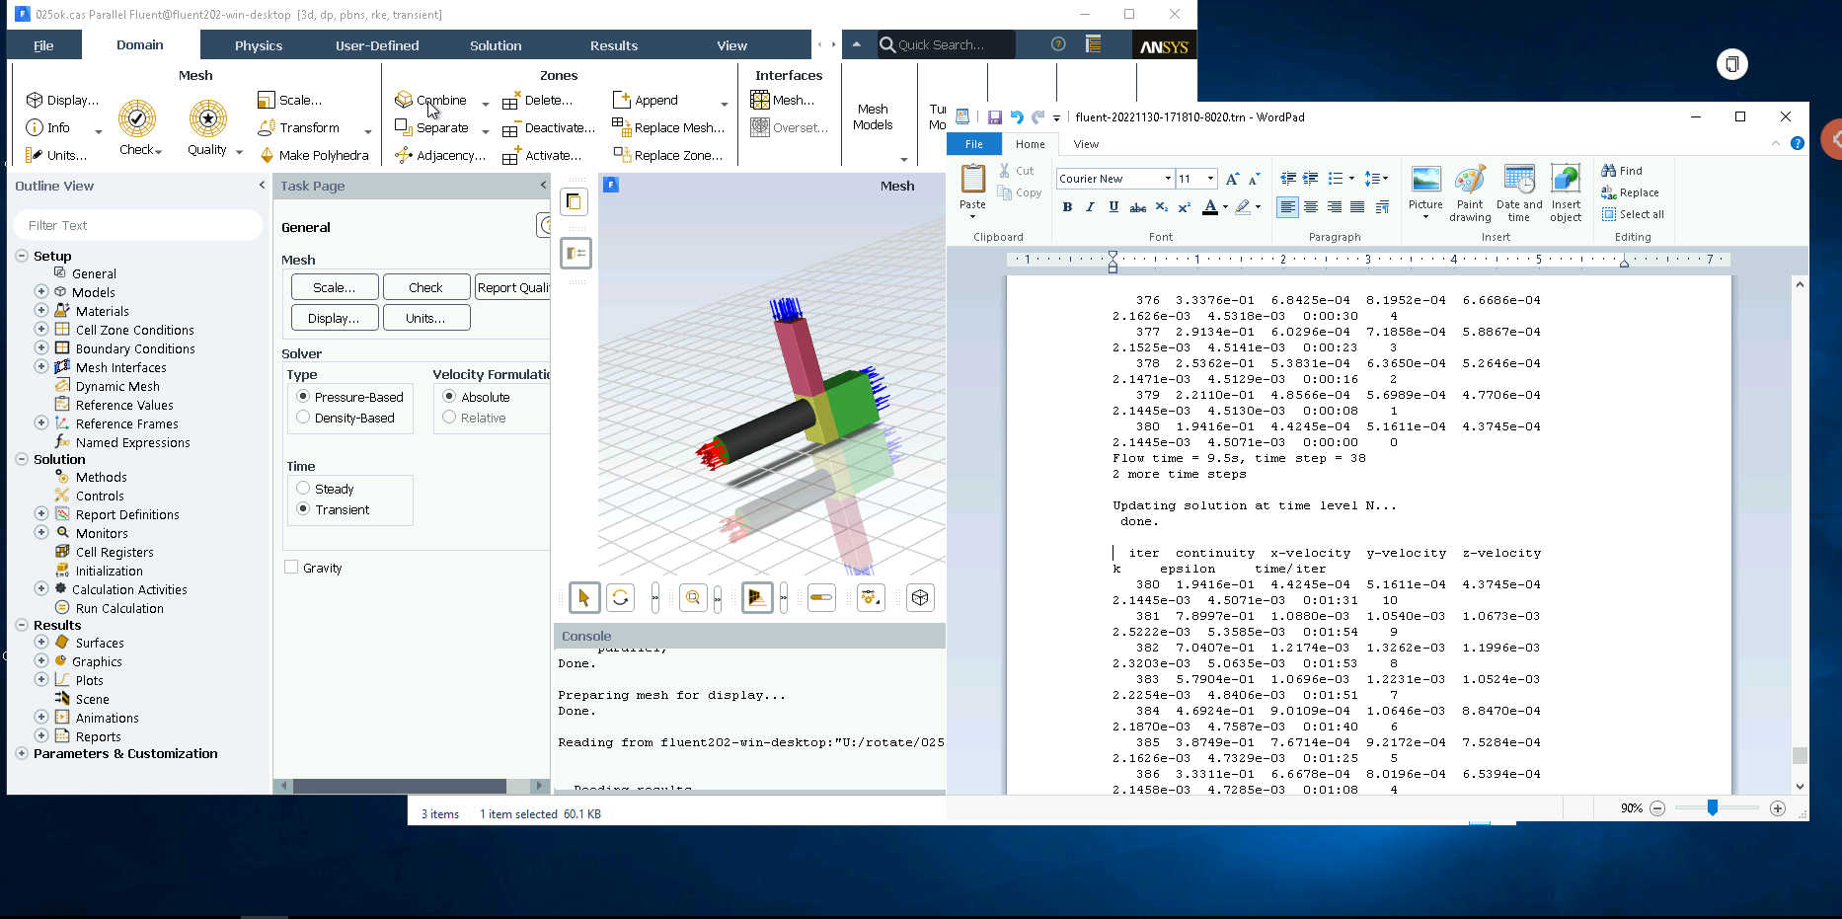This screenshot has height=919, width=1842.
Task: Switch to the Results ribbon tab
Action: pos(614,45)
